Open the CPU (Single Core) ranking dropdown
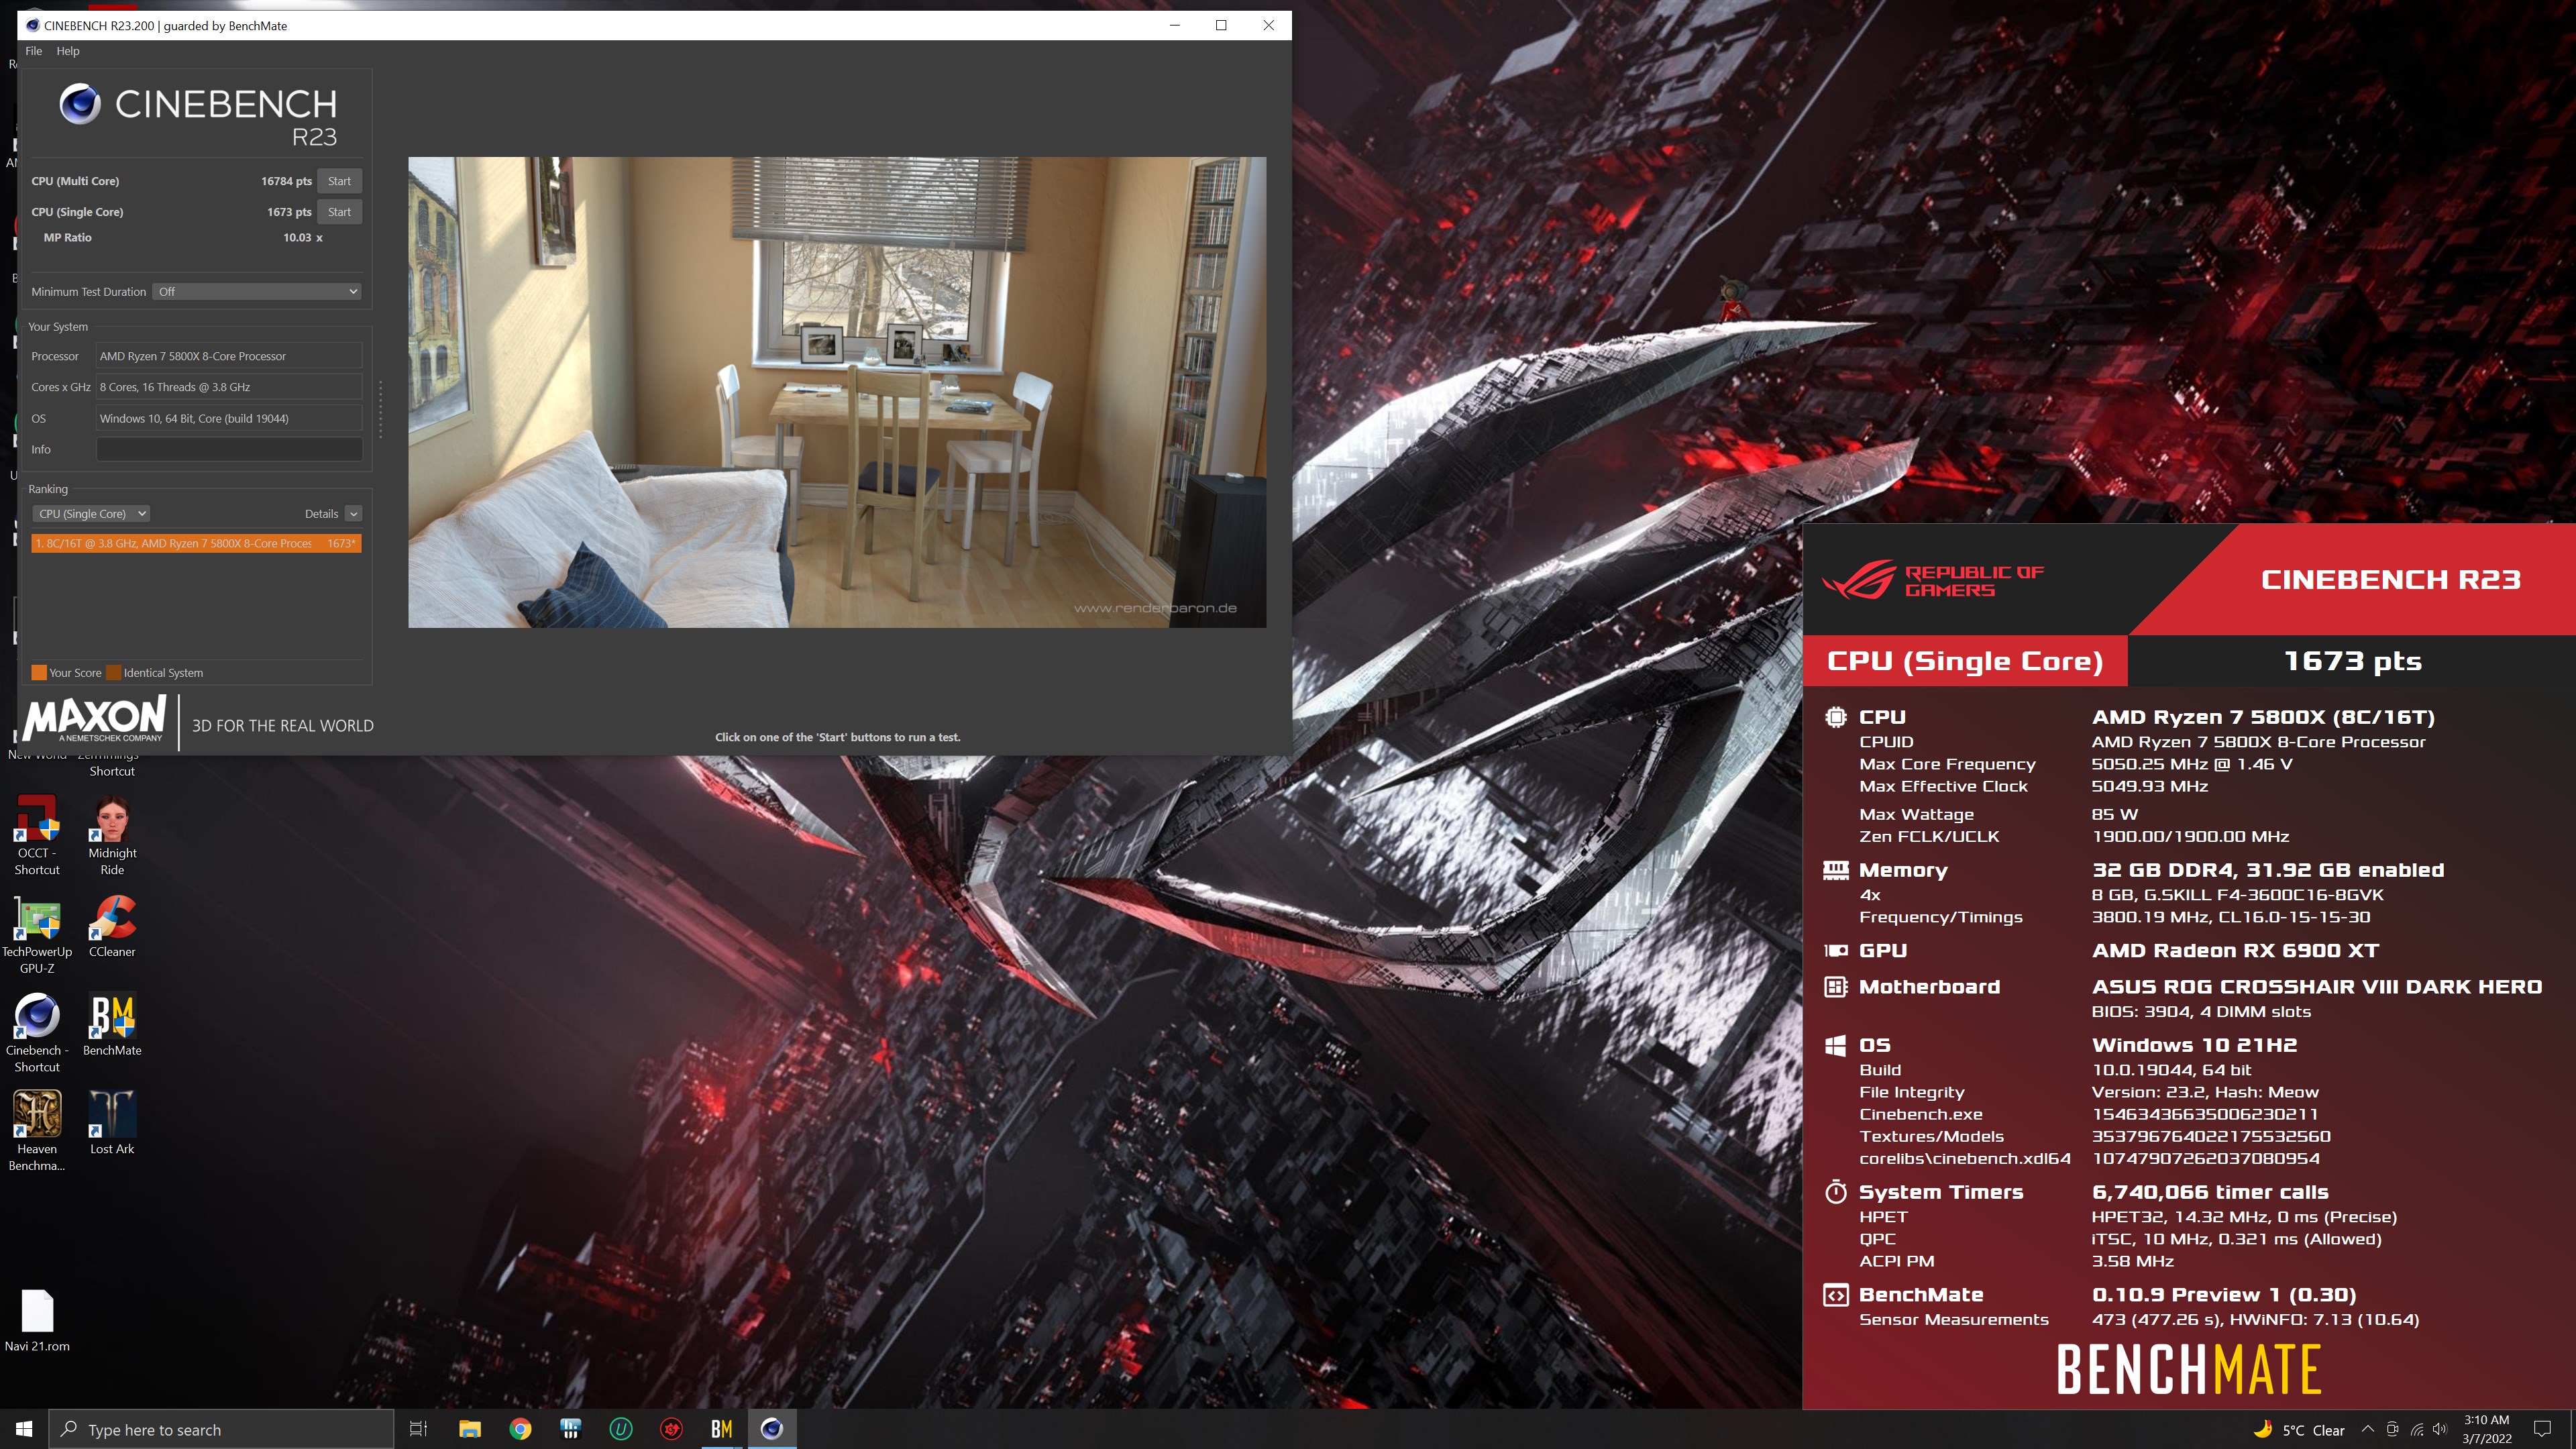Viewport: 2576px width, 1449px height. coord(91,514)
